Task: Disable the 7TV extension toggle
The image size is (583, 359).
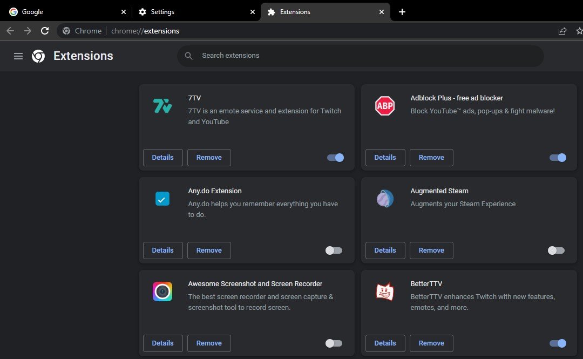Action: click(x=335, y=158)
